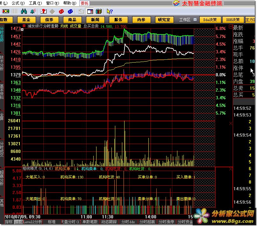Click the red gear icon beside 浦发银行 title
The image size is (257, 226).
[24, 26]
